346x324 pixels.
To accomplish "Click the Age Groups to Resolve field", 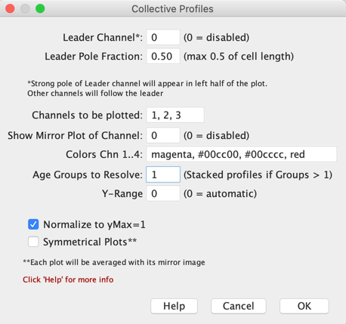I will point(163,174).
